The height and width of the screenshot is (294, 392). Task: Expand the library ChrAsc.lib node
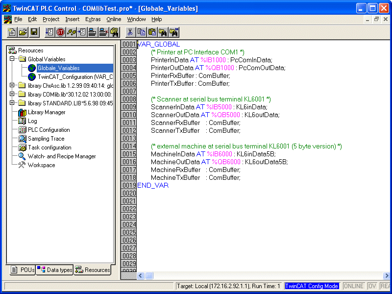click(12, 85)
